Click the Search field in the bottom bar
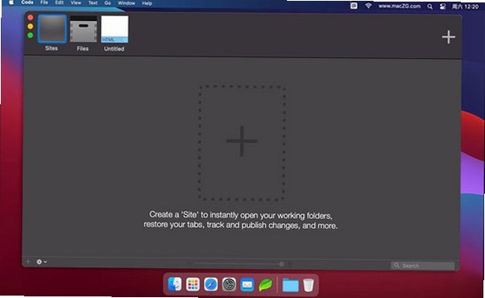This screenshot has width=485, height=298. point(422,266)
